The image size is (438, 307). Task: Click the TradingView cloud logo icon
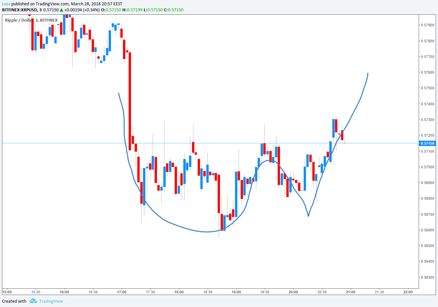[x=33, y=301]
